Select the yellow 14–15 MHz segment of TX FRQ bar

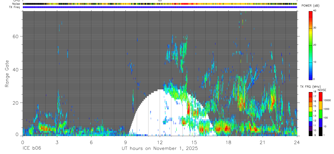pyautogui.click(x=310, y=109)
